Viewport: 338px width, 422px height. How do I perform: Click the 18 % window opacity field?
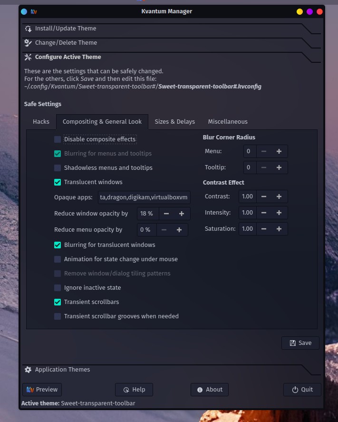[148, 214]
